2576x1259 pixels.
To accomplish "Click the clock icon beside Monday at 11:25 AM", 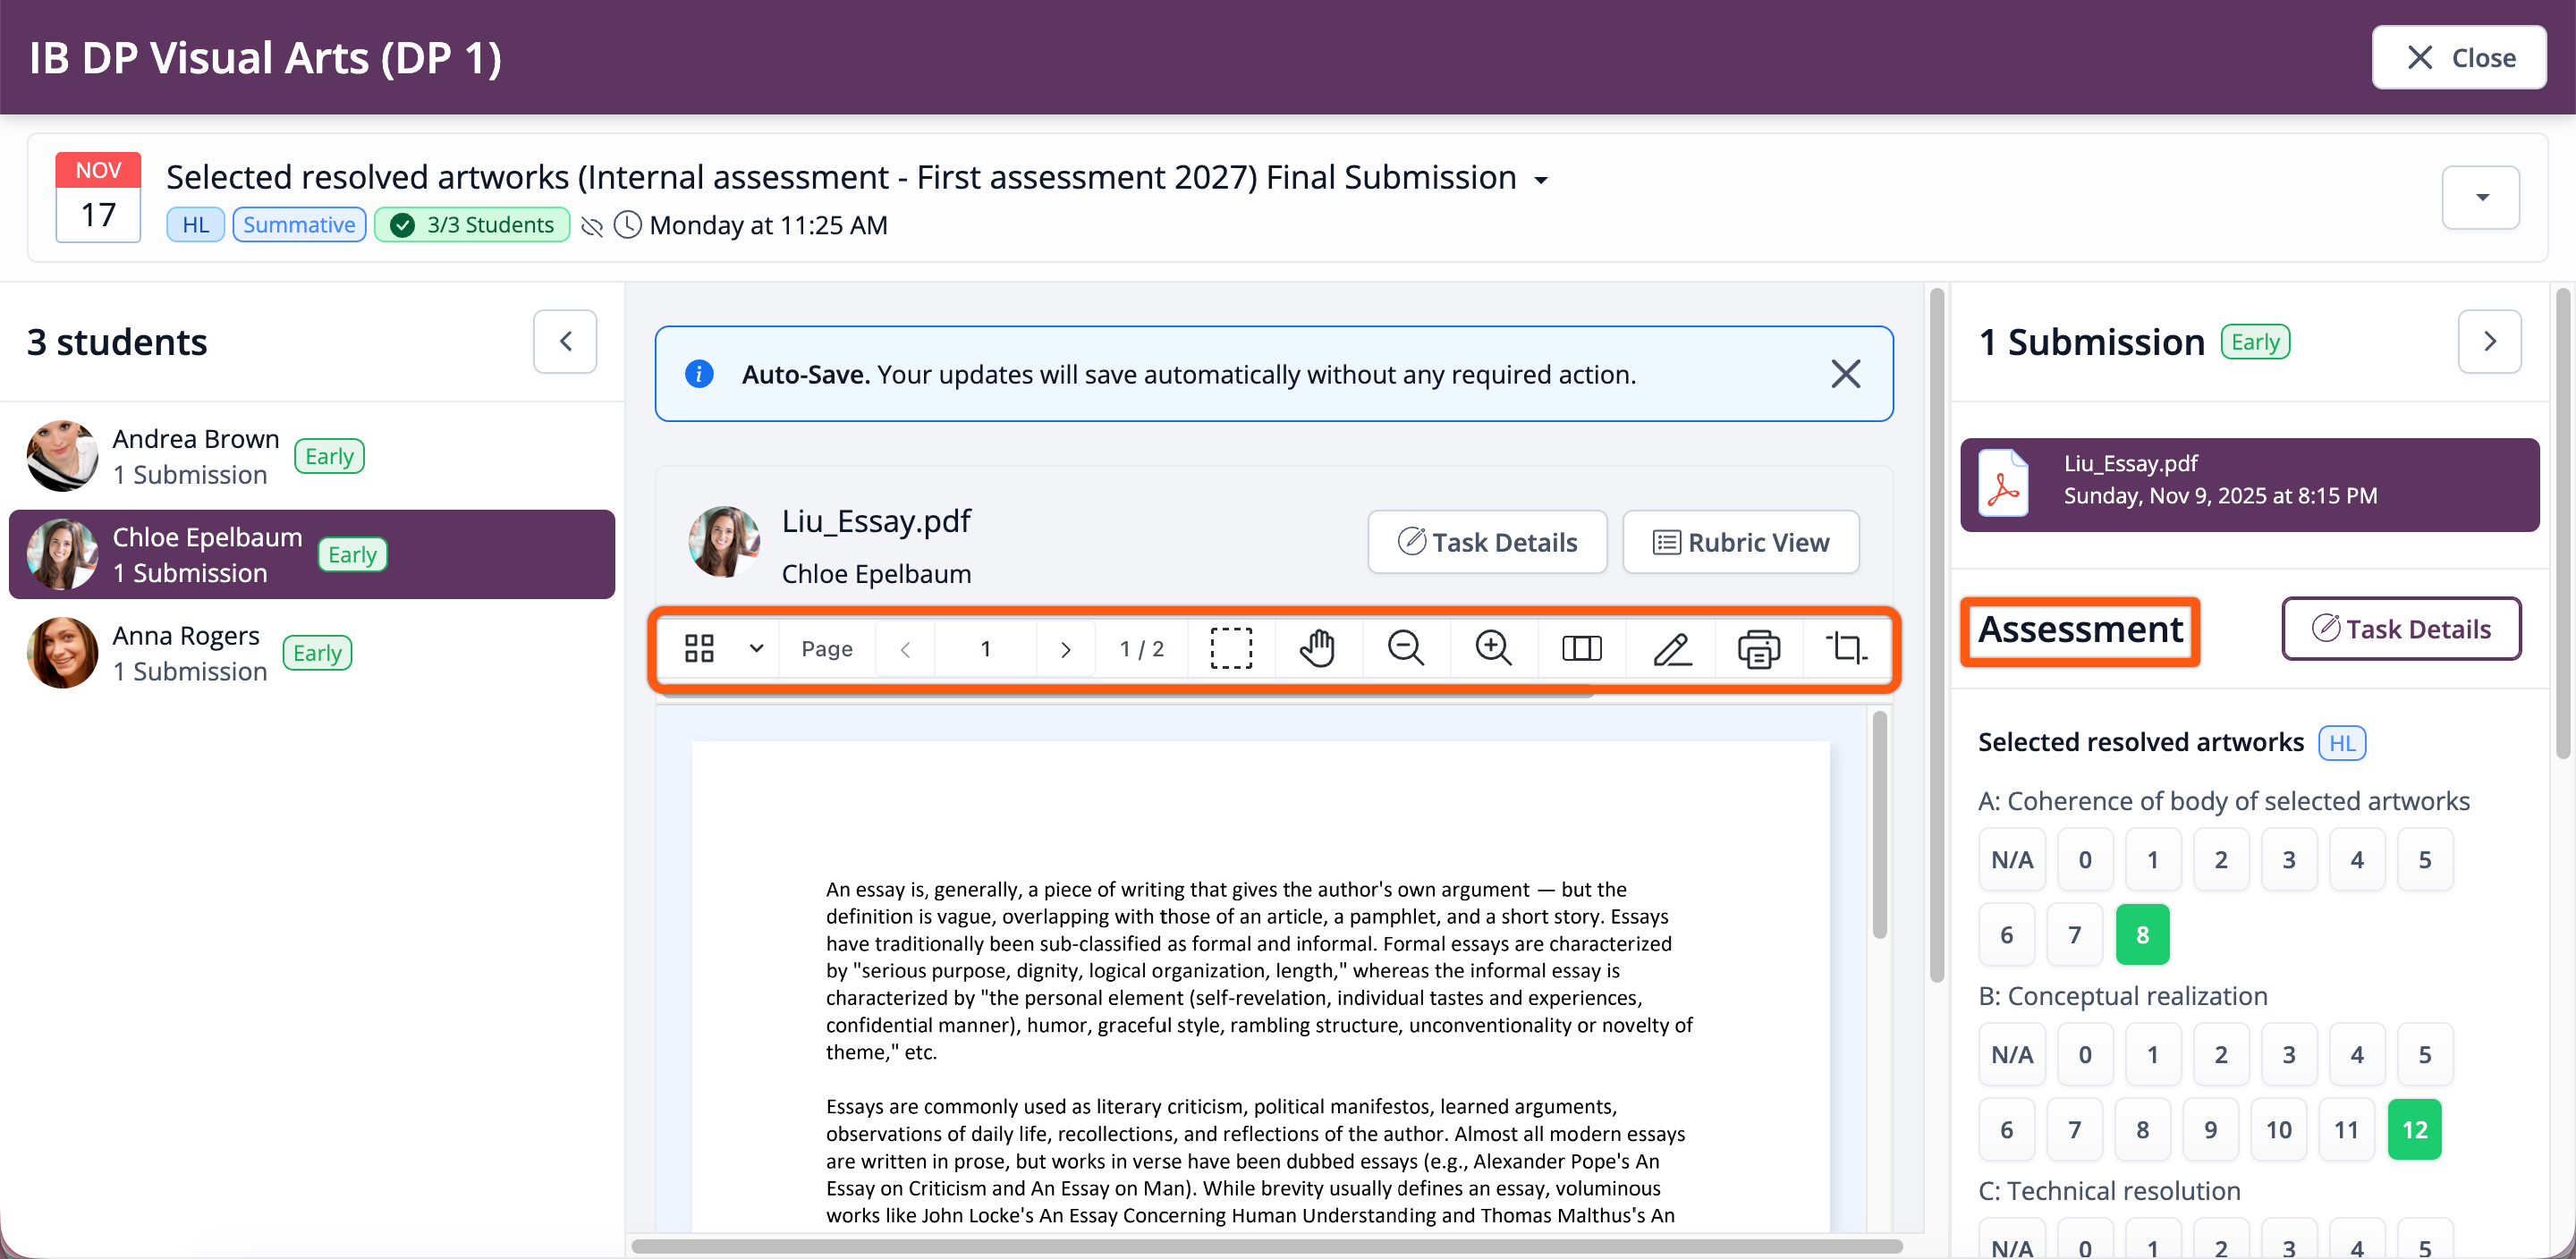I will tap(627, 225).
